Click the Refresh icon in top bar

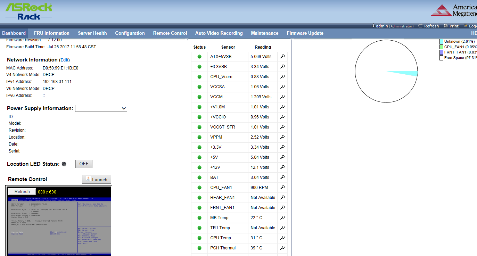[x=420, y=26]
